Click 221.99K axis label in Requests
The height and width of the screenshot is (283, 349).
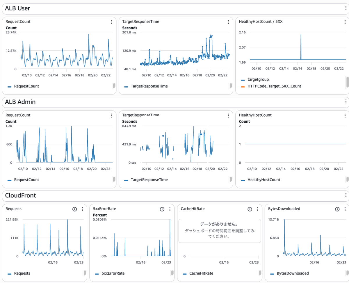(x=12, y=219)
